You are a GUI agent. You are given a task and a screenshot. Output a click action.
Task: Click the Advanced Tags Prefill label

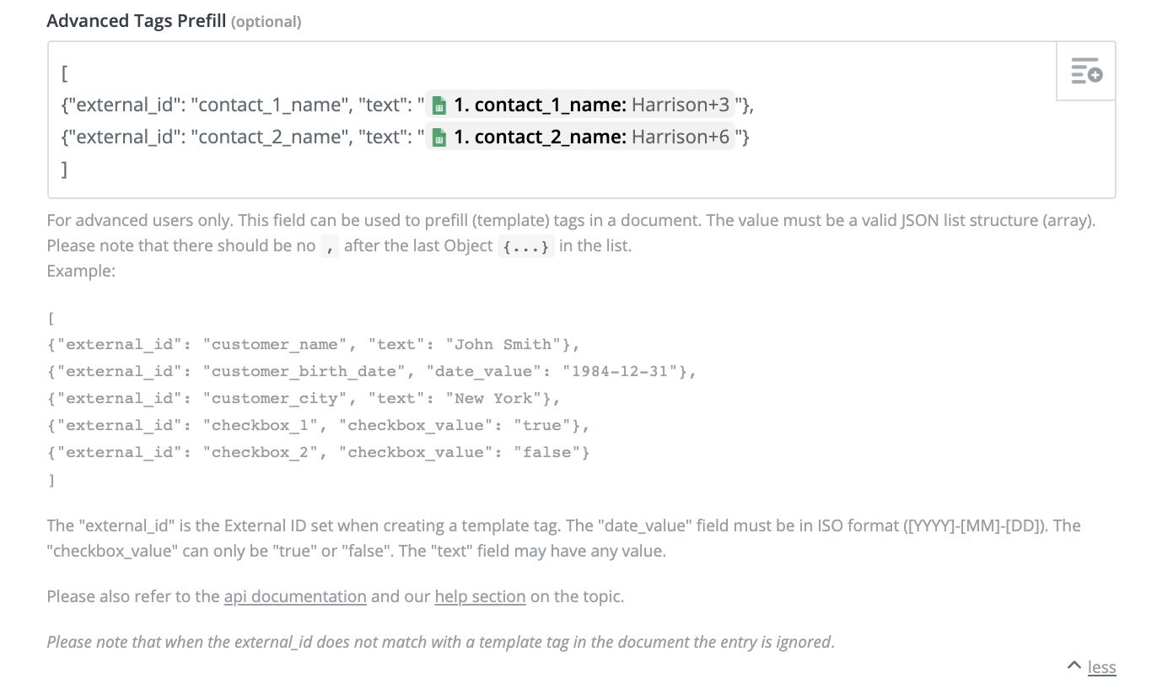[x=137, y=21]
